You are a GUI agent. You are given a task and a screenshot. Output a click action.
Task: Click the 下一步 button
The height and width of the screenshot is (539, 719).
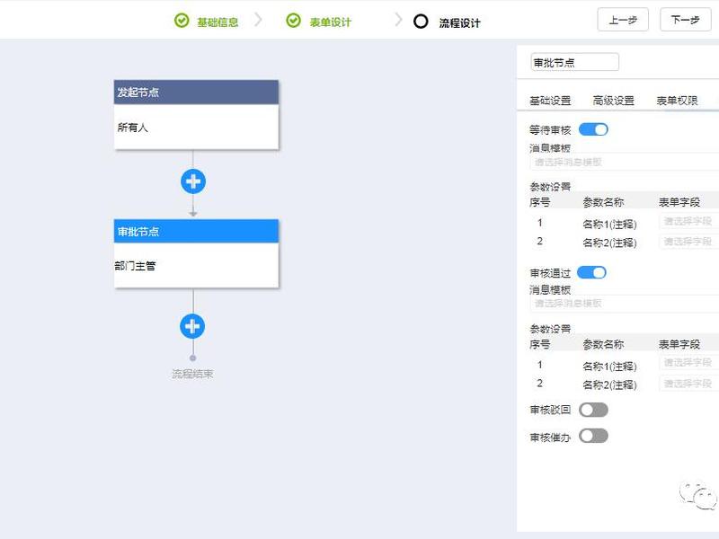[686, 20]
